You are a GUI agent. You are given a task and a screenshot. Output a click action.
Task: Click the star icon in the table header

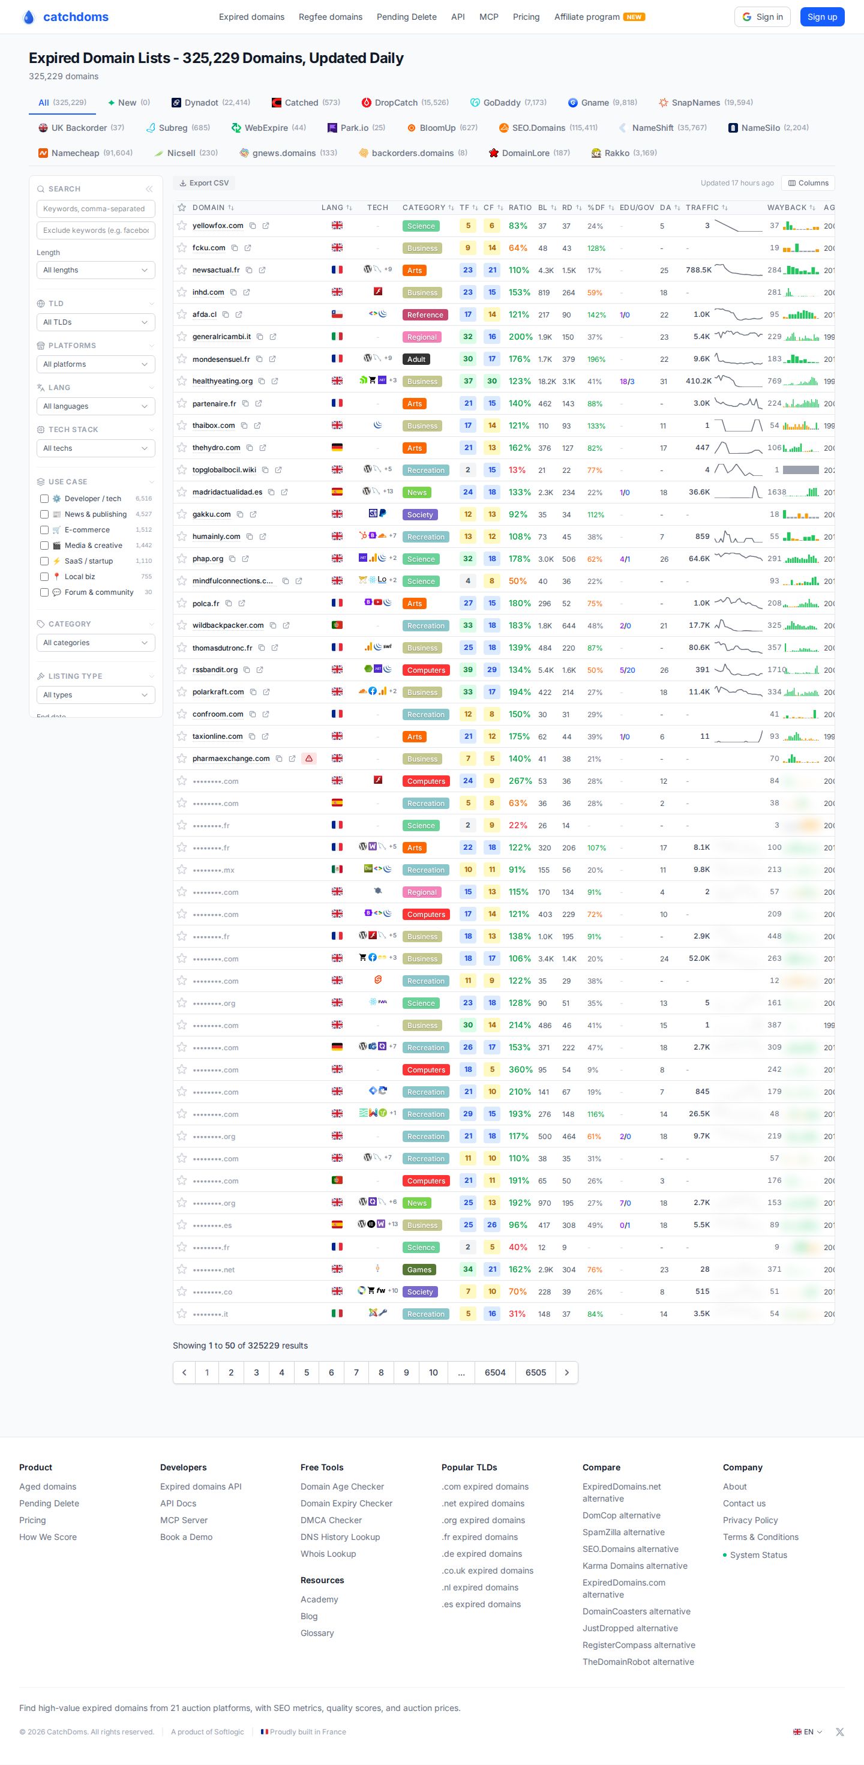tap(182, 207)
